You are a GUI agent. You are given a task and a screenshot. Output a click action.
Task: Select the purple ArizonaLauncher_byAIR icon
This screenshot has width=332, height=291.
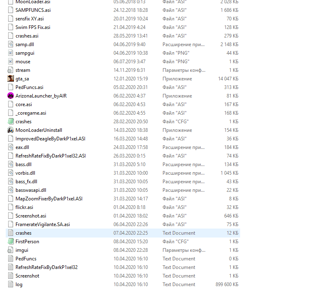click(11, 96)
